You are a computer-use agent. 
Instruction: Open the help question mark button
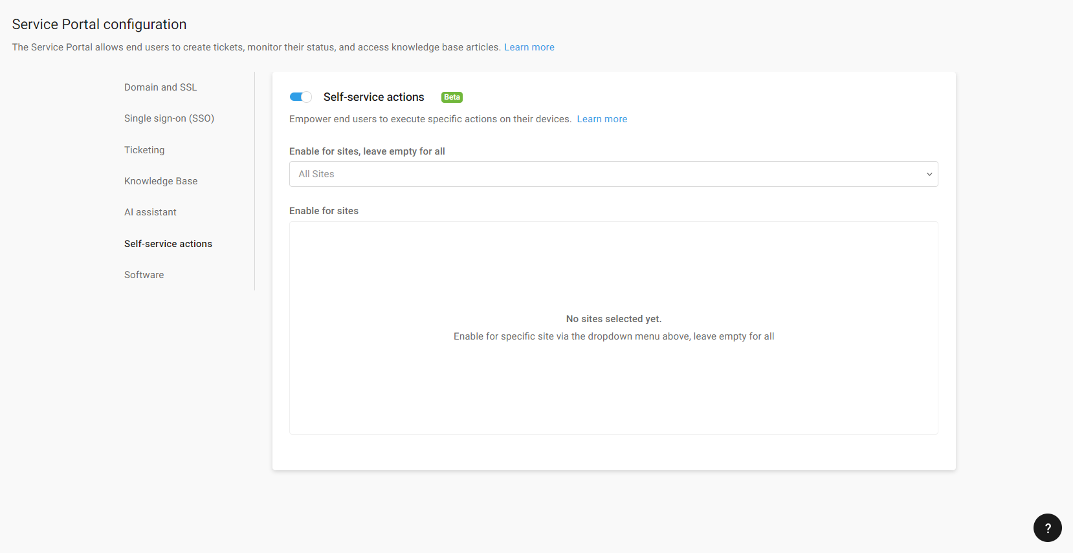[1047, 528]
